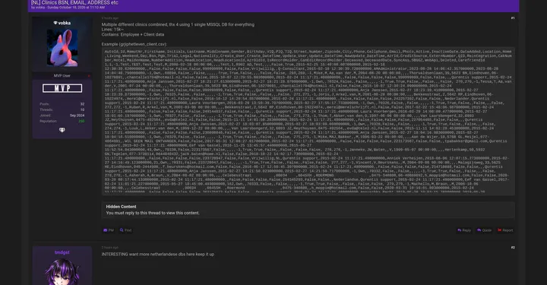Click the first post's '2 hours ago' timestamp
The width and height of the screenshot is (547, 285).
[x=110, y=18]
